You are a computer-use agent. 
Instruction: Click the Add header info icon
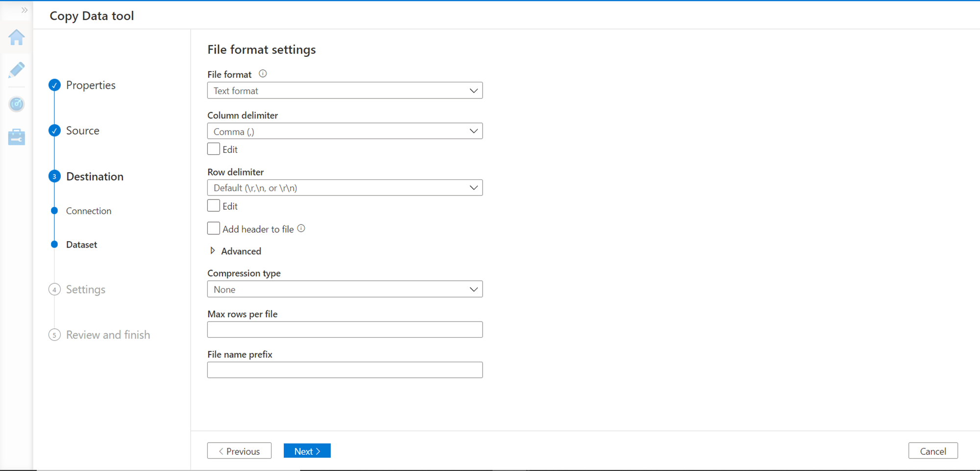pyautogui.click(x=301, y=228)
